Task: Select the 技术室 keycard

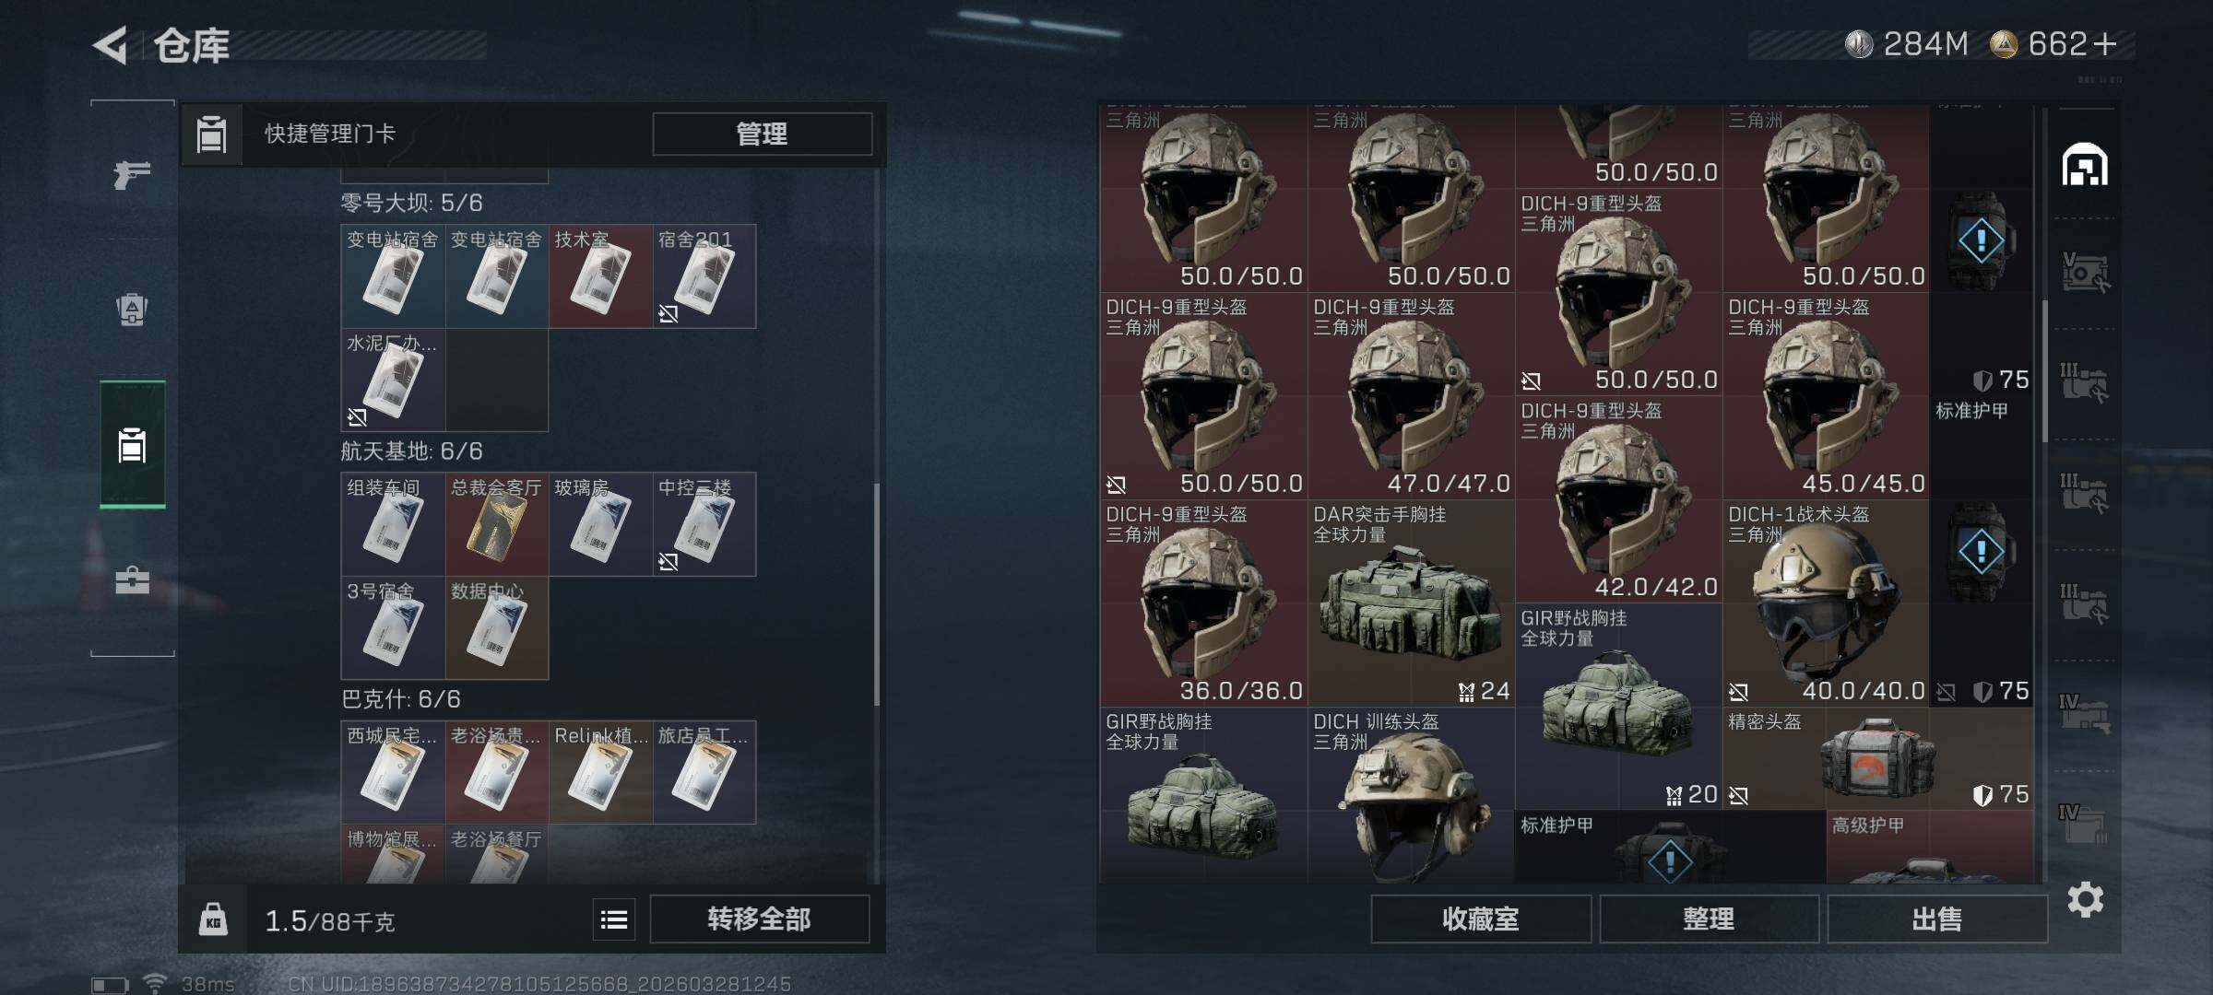Action: point(600,276)
